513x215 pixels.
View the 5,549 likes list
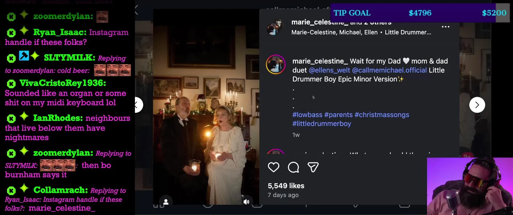point(286,186)
